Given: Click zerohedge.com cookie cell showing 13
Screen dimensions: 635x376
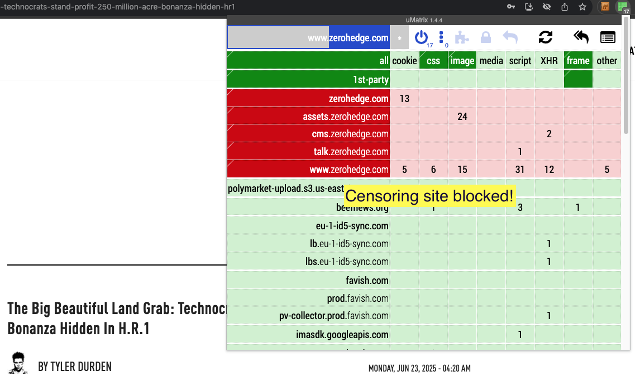Looking at the screenshot, I should click(x=404, y=98).
